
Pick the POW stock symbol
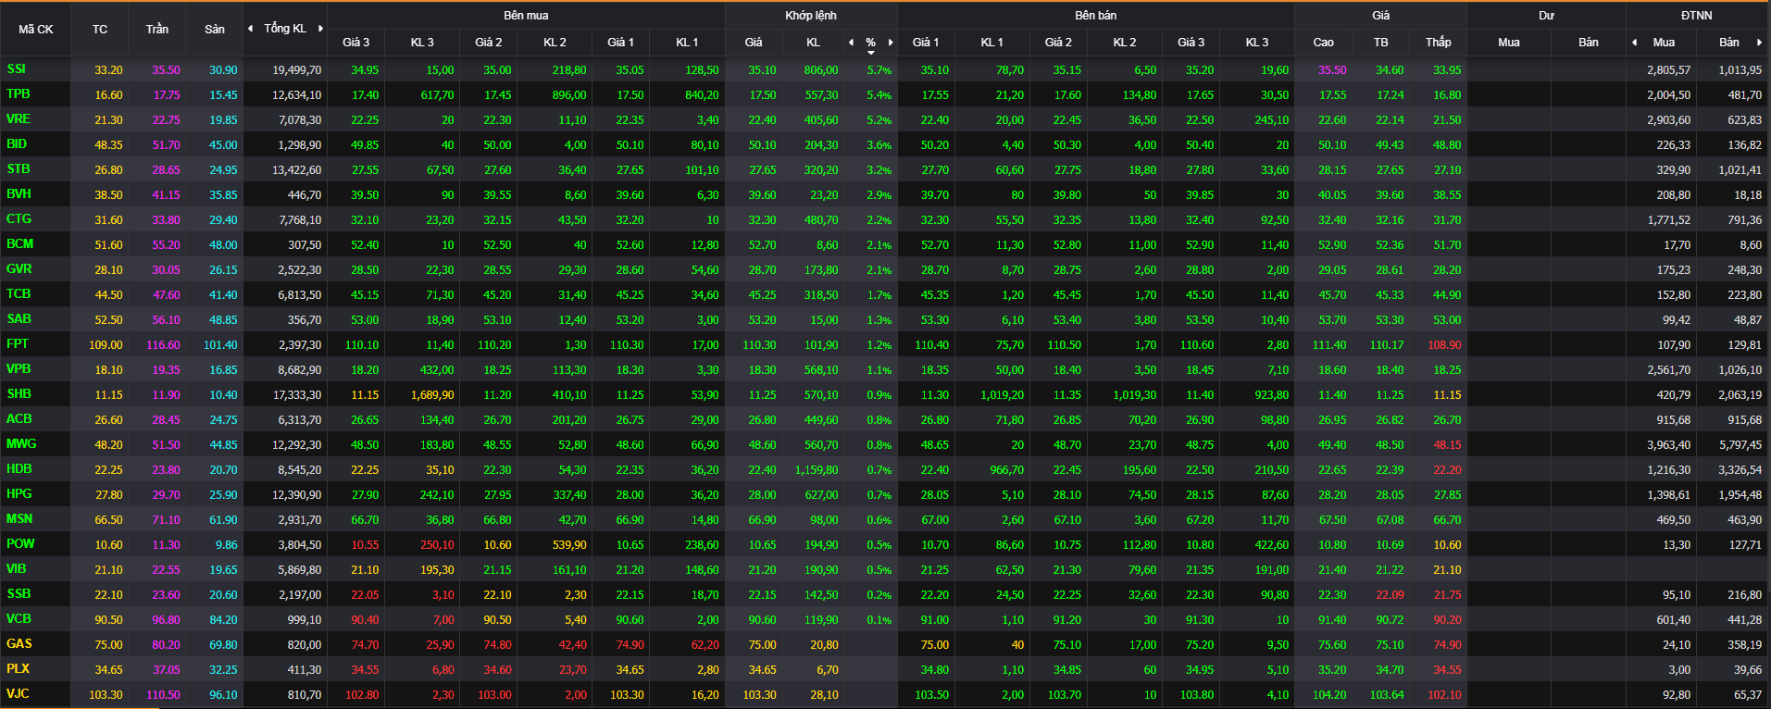click(x=20, y=544)
